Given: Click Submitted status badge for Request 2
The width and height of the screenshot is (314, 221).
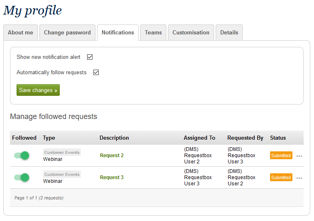Looking at the screenshot, I should tap(281, 155).
